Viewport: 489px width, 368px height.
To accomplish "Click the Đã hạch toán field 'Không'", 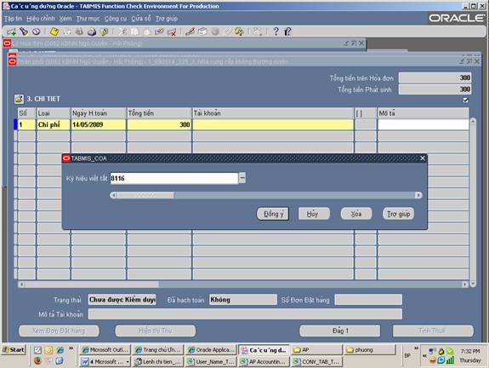I will pyautogui.click(x=243, y=300).
